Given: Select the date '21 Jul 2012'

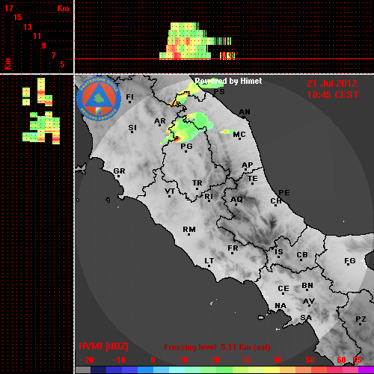Looking at the screenshot, I should pos(332,84).
